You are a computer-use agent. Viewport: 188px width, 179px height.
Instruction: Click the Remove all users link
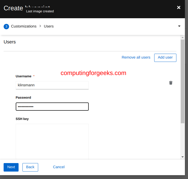136,57
